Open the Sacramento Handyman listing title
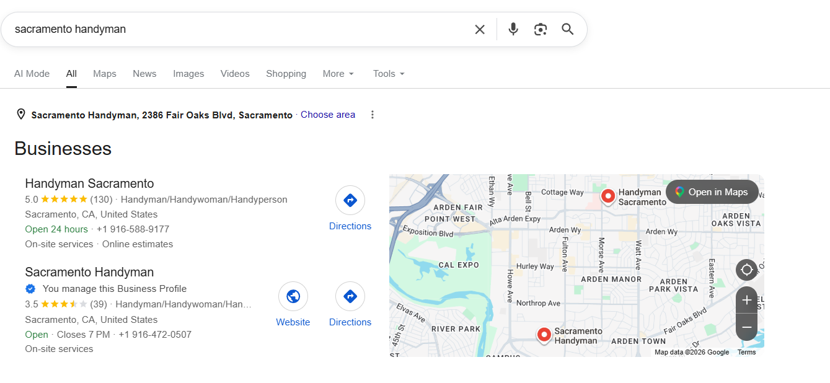This screenshot has width=830, height=383. point(89,272)
